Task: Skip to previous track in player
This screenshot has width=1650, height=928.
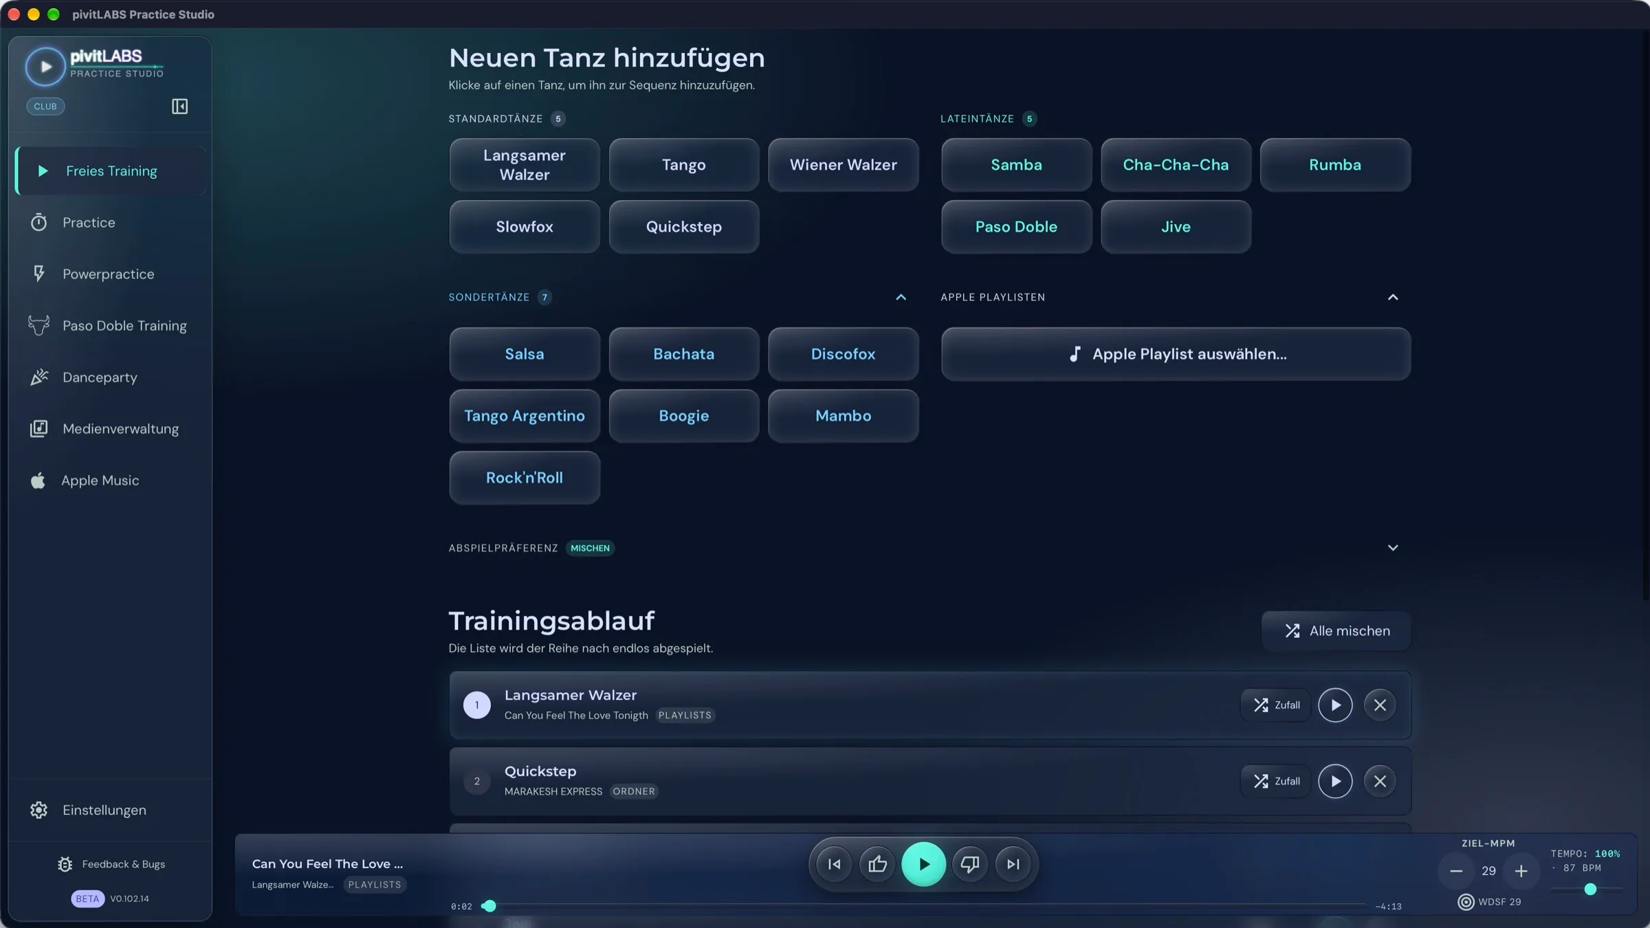Action: tap(834, 864)
